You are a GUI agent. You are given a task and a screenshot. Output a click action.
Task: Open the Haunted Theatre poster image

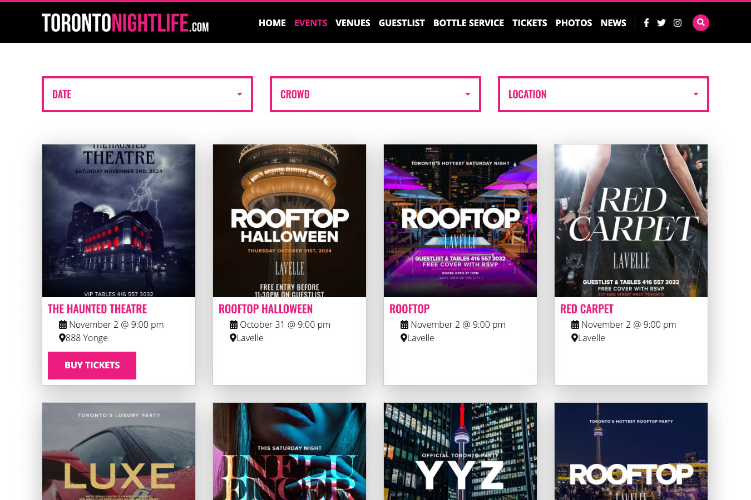pyautogui.click(x=118, y=221)
